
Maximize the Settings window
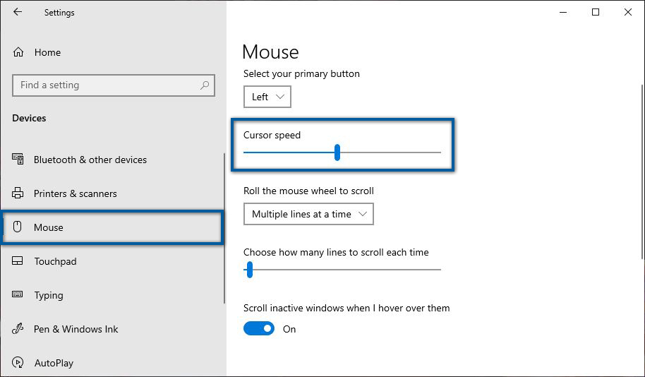tap(595, 12)
